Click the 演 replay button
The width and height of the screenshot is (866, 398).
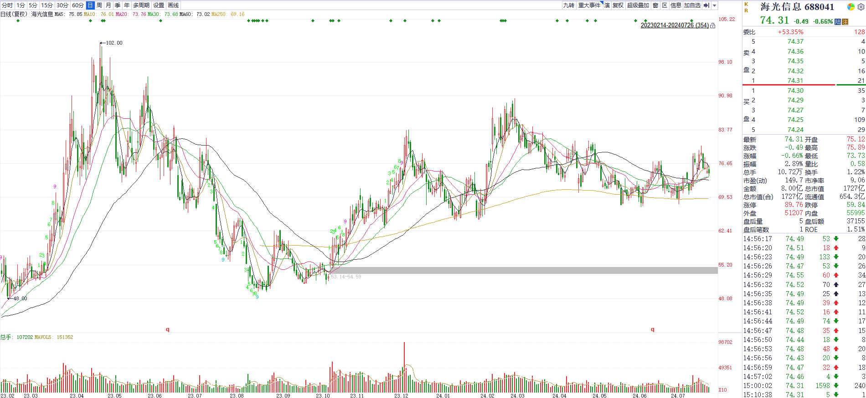pos(607,5)
